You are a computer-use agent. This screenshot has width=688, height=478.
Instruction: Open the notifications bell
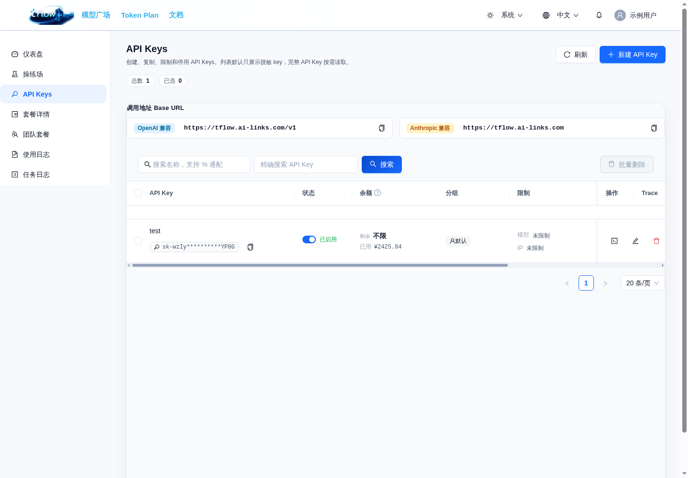click(x=599, y=15)
